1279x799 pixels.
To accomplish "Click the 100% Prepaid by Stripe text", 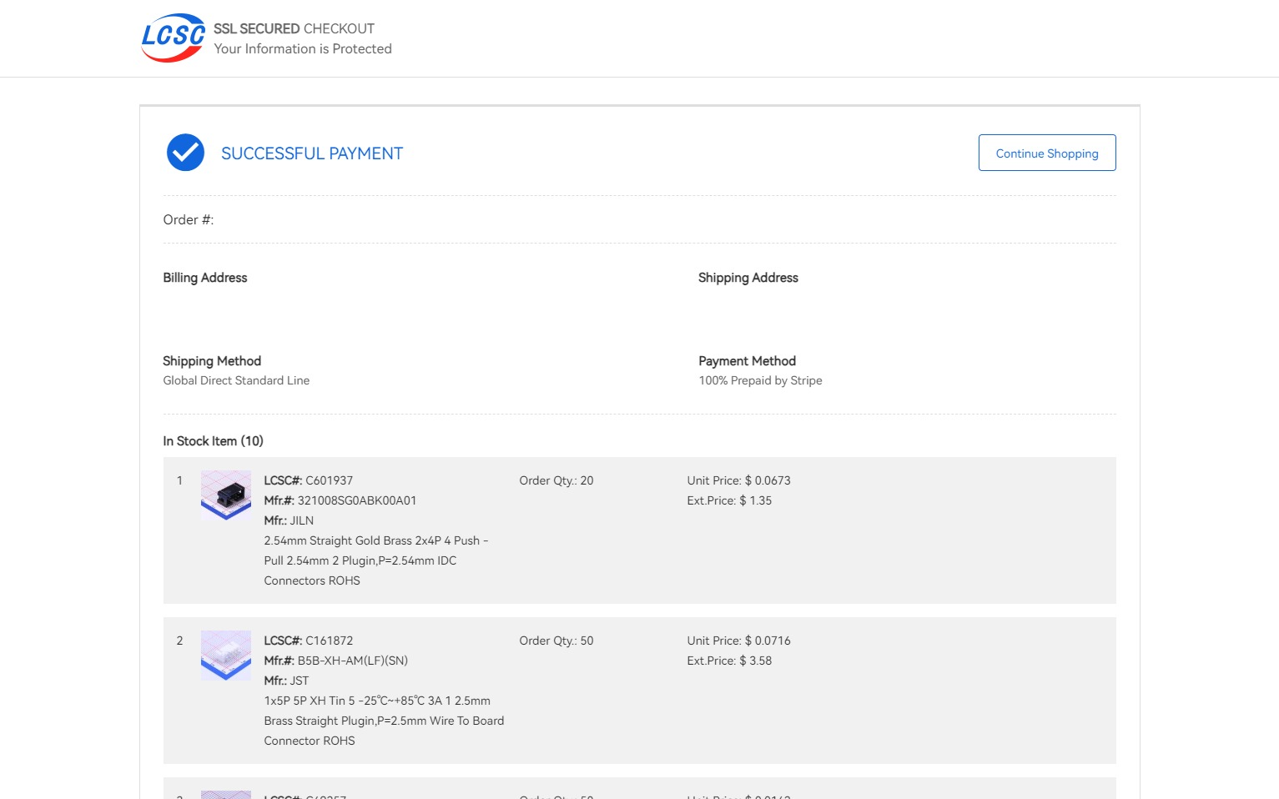I will 760,380.
